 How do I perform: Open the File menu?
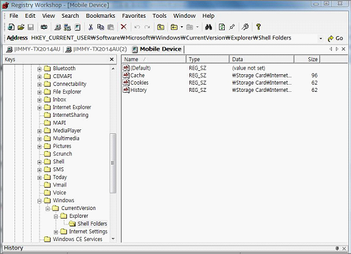click(14, 16)
